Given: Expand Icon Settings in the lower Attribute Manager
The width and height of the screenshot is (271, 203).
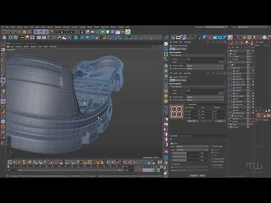Looking at the screenshot, I should click(176, 86).
